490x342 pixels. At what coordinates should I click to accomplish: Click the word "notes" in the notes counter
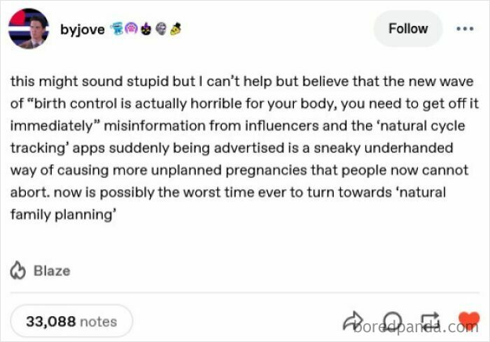pos(99,322)
